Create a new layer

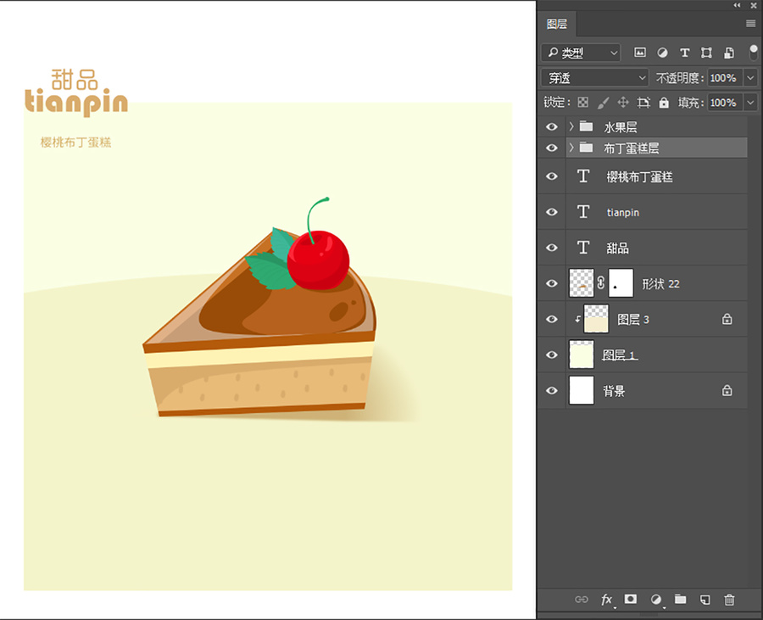click(705, 600)
